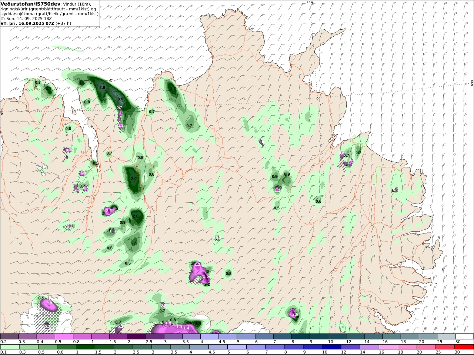474x355 pixels.
Task: Click the deep navy blue 10 rain legend swatch
Action: coord(332,347)
